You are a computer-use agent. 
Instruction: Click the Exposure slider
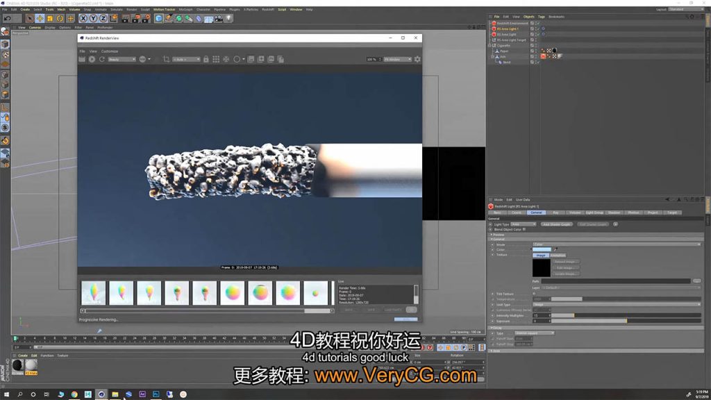pyautogui.click(x=626, y=321)
